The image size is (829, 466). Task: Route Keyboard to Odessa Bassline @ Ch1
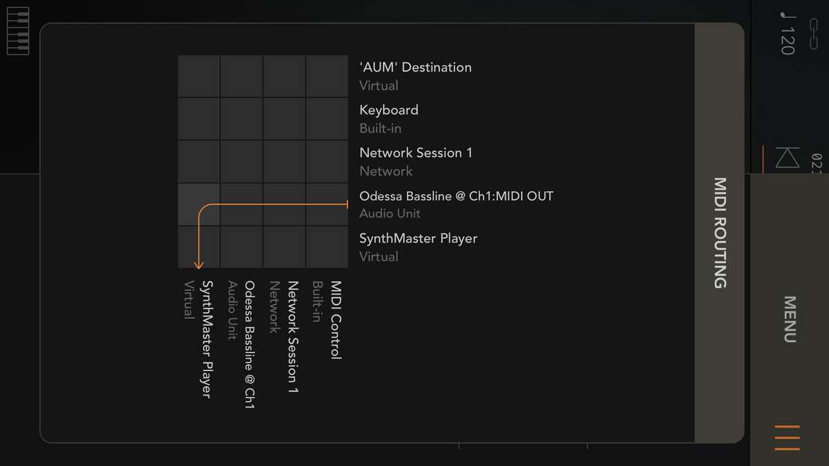[x=242, y=119]
